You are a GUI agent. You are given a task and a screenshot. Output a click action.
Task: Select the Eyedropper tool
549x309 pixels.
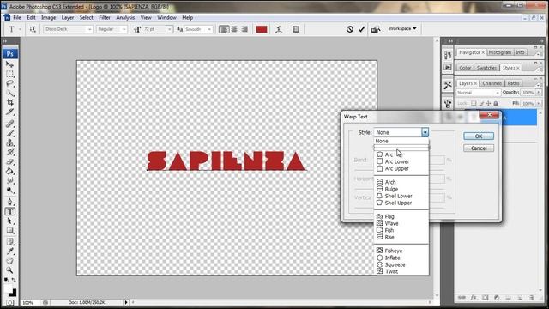coord(9,251)
